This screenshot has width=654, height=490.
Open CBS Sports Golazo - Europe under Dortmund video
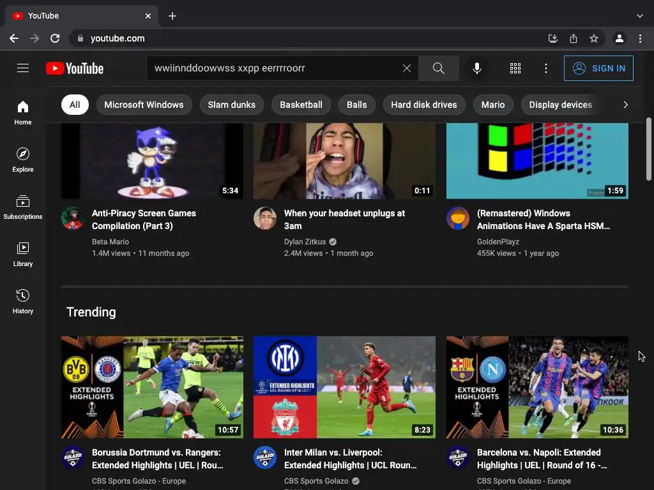click(x=139, y=481)
